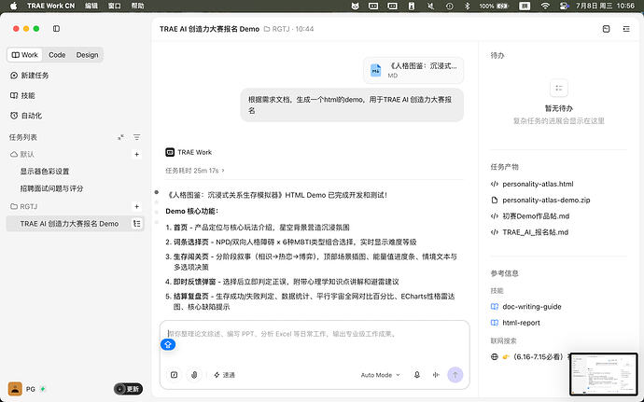Click the slash command box icon
Viewport: 644px width, 402px height.
point(175,375)
